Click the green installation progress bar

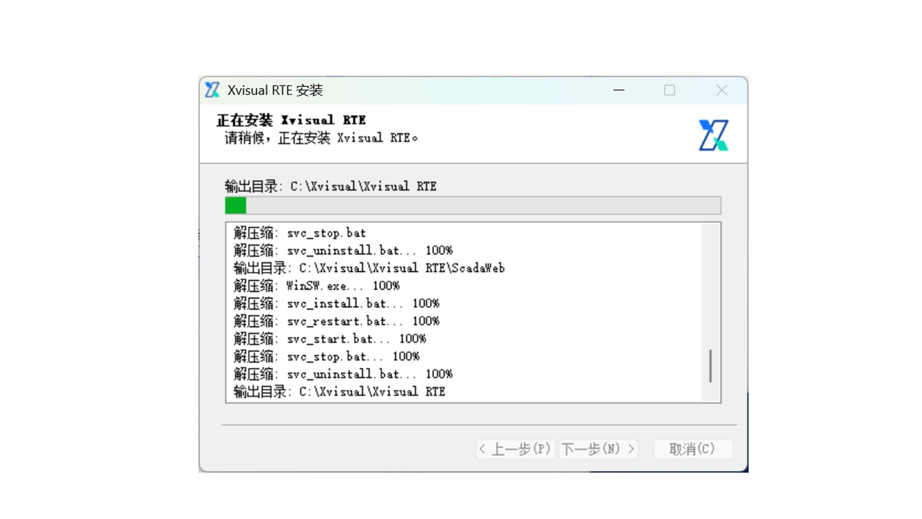pyautogui.click(x=473, y=206)
